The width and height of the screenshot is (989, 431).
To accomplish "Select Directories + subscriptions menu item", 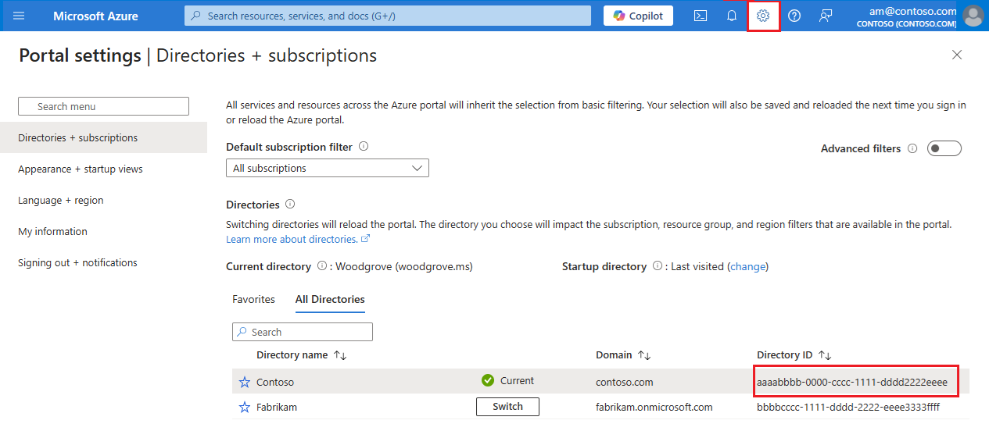I will [103, 137].
